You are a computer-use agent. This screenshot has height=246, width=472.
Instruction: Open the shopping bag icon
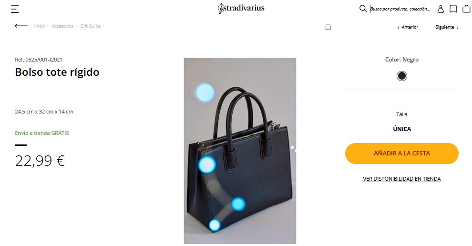click(466, 9)
